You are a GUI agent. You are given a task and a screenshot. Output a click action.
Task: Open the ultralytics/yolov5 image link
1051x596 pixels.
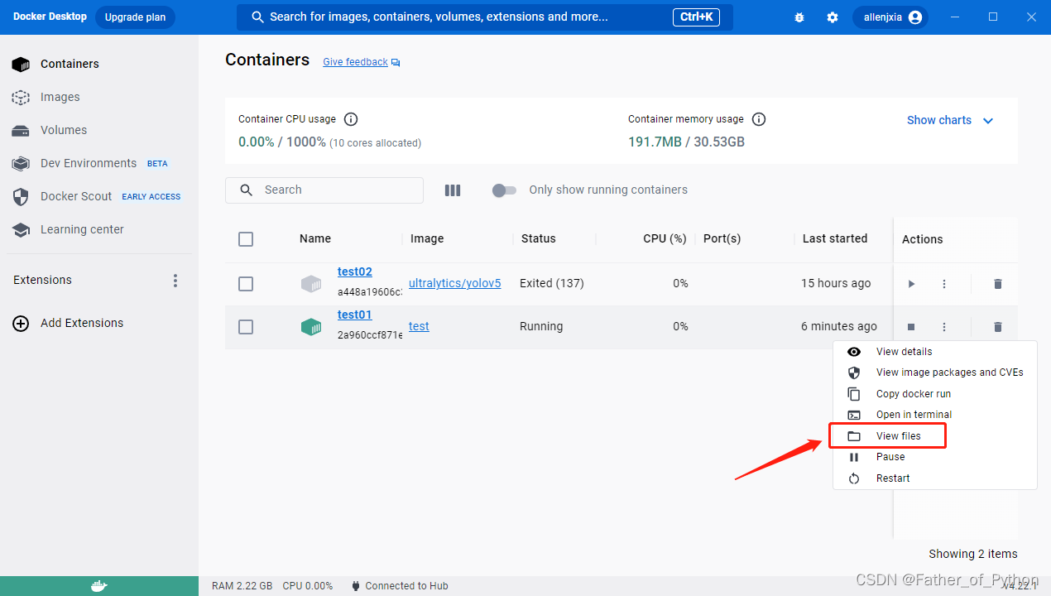(455, 284)
